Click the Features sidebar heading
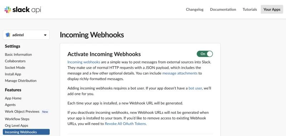The image size is (286, 136). click(x=13, y=90)
